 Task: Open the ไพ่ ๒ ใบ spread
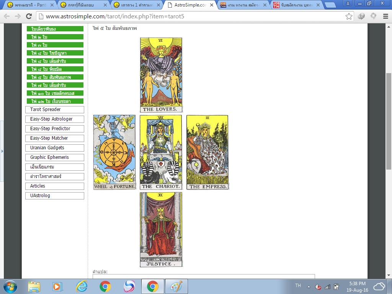tap(55, 37)
